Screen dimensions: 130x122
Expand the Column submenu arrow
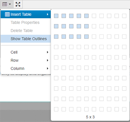[47, 68]
